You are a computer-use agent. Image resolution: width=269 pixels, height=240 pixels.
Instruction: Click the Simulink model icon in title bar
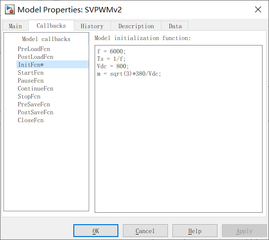[10, 9]
